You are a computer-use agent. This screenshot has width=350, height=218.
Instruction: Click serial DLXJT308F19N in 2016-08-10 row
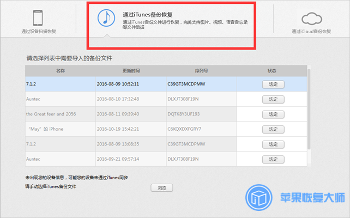pos(183,99)
